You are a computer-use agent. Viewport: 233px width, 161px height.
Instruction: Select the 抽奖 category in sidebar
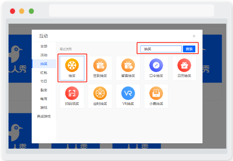click(x=44, y=64)
